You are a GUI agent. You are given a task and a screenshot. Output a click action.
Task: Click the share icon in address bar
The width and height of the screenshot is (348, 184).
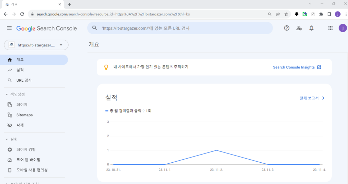point(278,14)
